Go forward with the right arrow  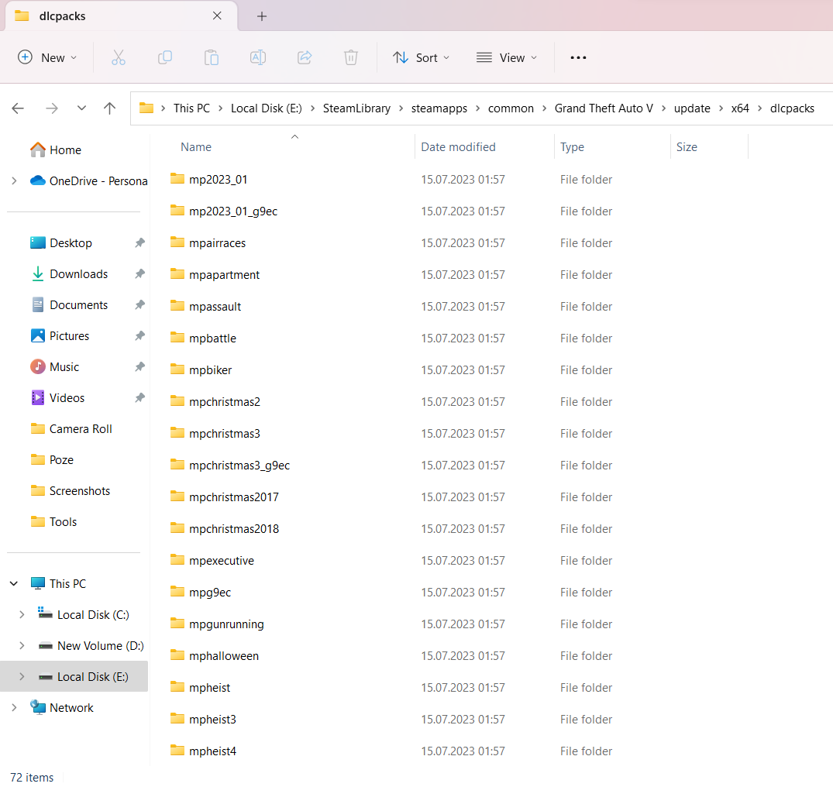tap(52, 108)
